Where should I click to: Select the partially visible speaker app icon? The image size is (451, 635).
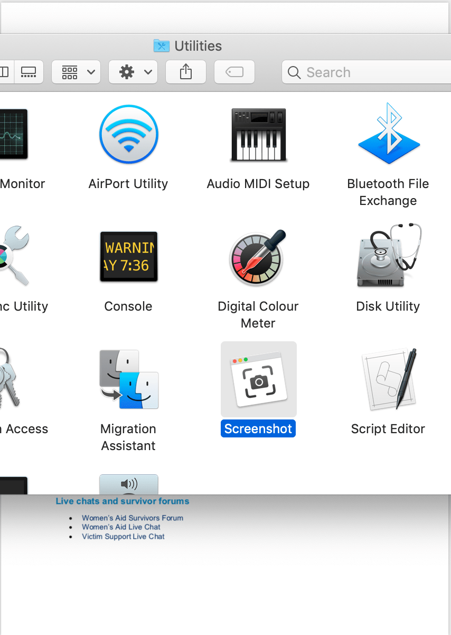click(x=128, y=484)
